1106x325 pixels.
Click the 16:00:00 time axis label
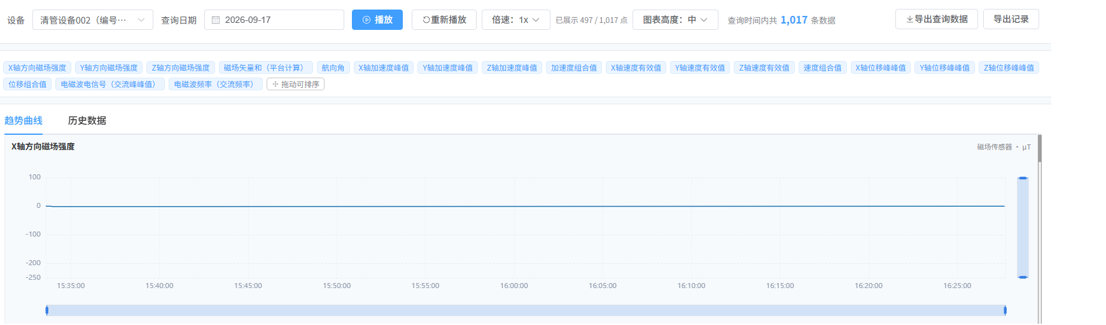point(514,286)
